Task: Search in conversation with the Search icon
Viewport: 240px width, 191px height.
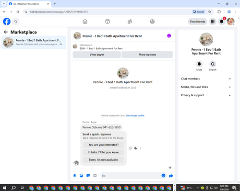Action: coord(213,64)
